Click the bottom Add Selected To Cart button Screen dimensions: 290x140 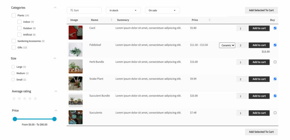click(x=261, y=132)
